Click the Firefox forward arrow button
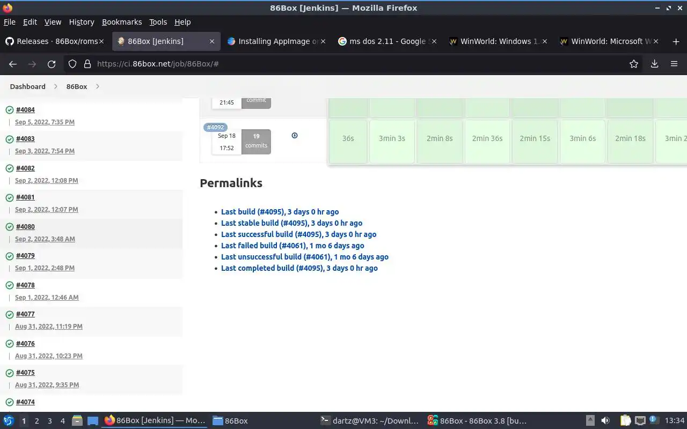687x429 pixels. tap(32, 64)
